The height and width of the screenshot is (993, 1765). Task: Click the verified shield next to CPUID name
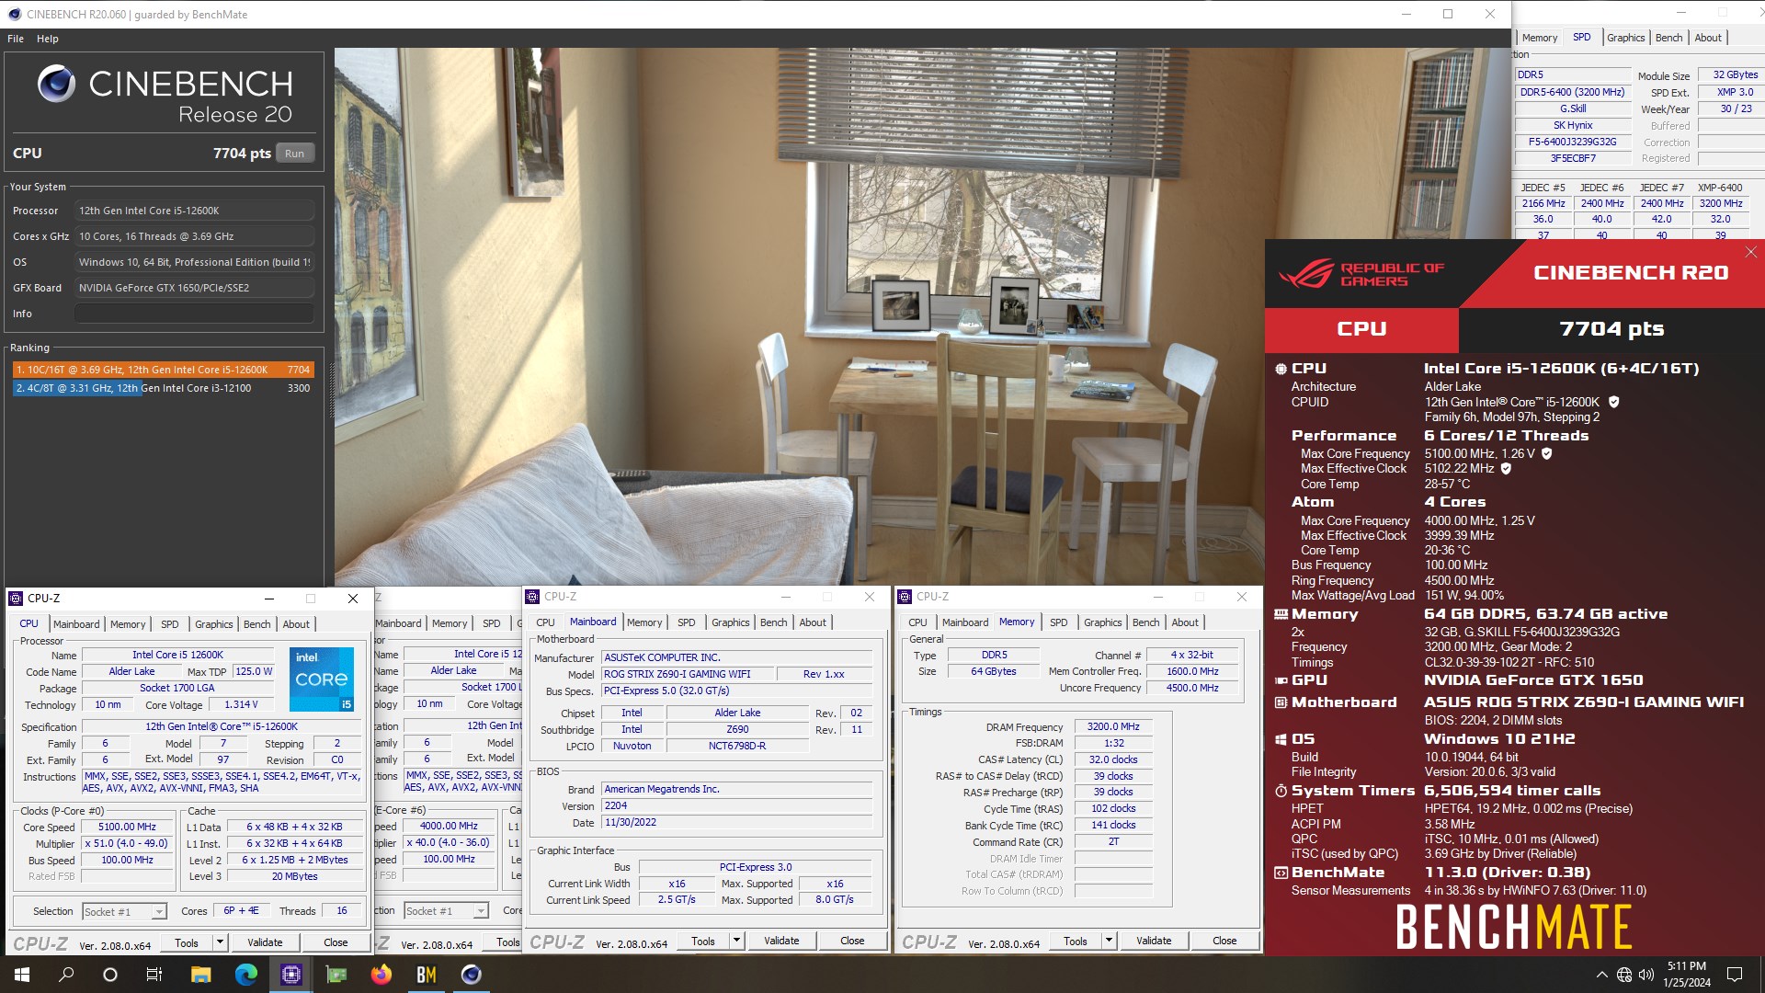click(x=1614, y=402)
